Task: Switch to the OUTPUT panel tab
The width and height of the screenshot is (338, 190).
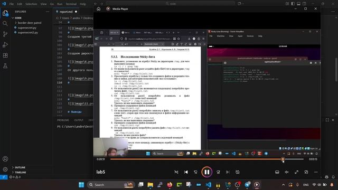Action: pos(79,120)
